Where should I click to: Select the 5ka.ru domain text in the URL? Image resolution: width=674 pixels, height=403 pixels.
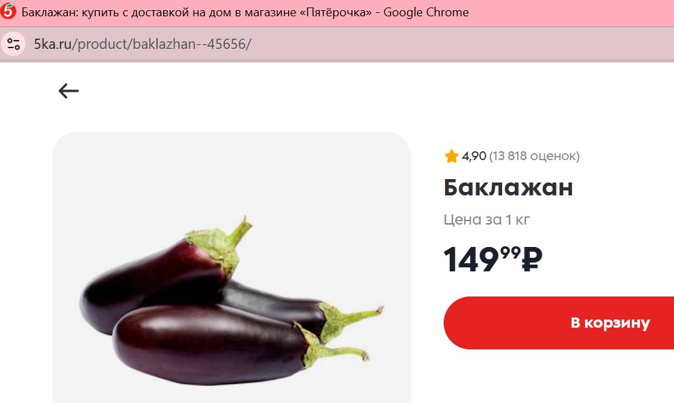coord(52,44)
